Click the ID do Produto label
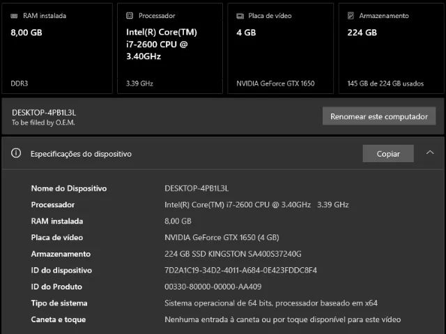Viewport: 446px width, 334px height. 56,287
